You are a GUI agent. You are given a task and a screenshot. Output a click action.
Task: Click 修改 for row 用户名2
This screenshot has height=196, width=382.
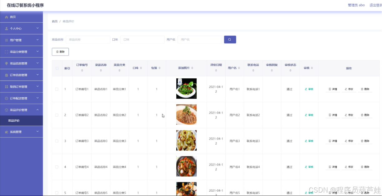tap(349, 115)
